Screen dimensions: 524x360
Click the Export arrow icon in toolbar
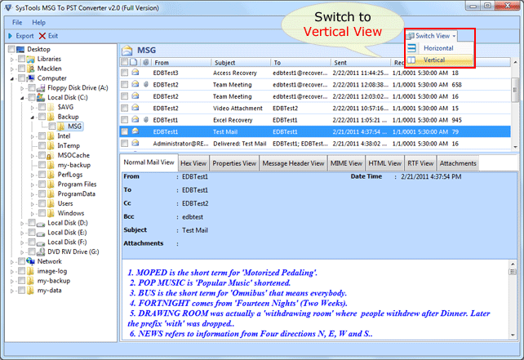pos(10,36)
